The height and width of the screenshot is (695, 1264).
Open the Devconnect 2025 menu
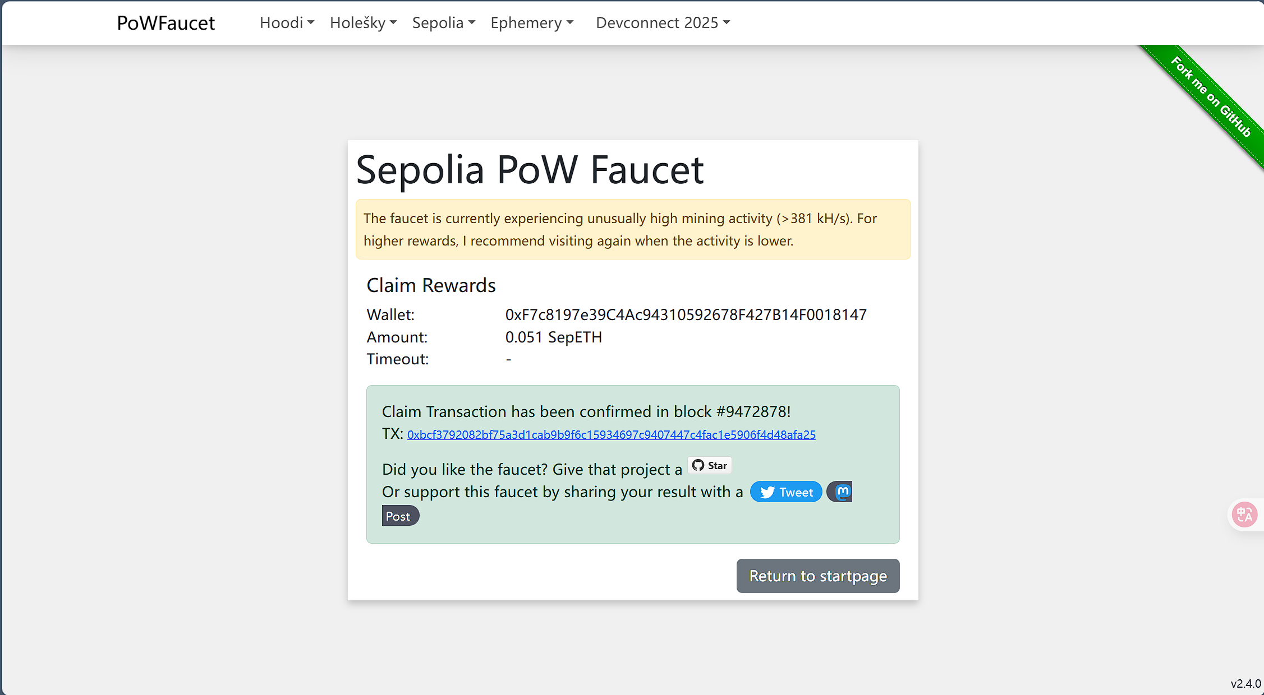663,23
